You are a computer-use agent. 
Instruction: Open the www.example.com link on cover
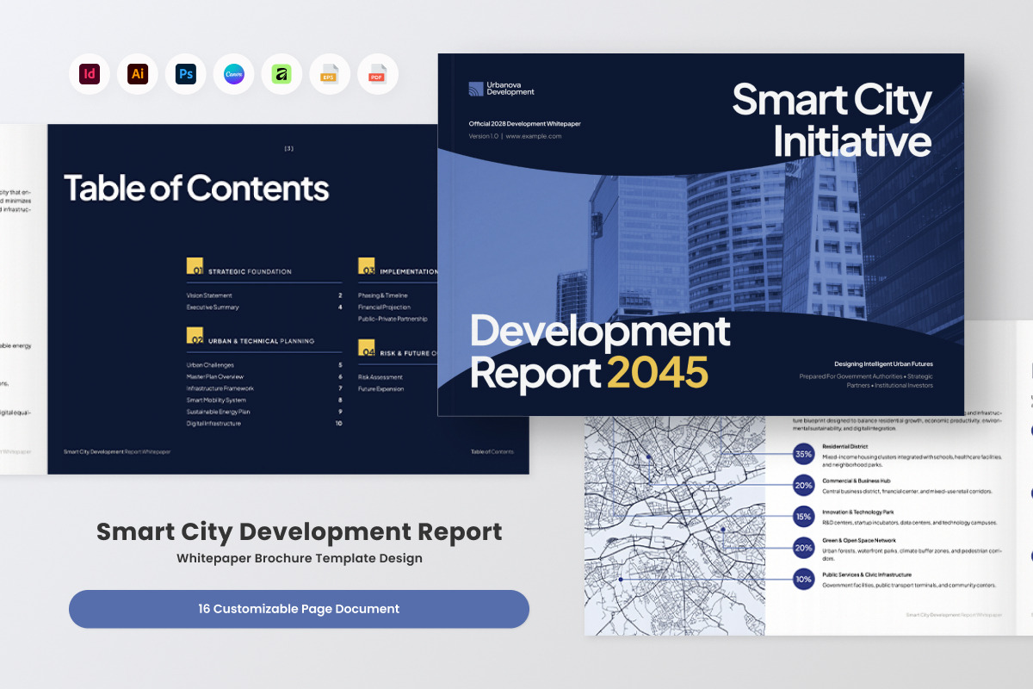pyautogui.click(x=534, y=136)
